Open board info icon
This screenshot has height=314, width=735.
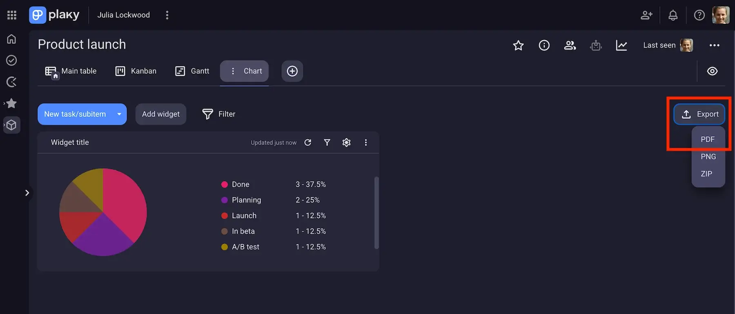[544, 45]
